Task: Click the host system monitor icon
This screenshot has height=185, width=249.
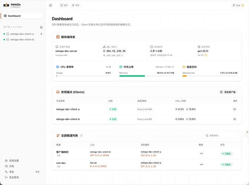Action: [x=57, y=47]
